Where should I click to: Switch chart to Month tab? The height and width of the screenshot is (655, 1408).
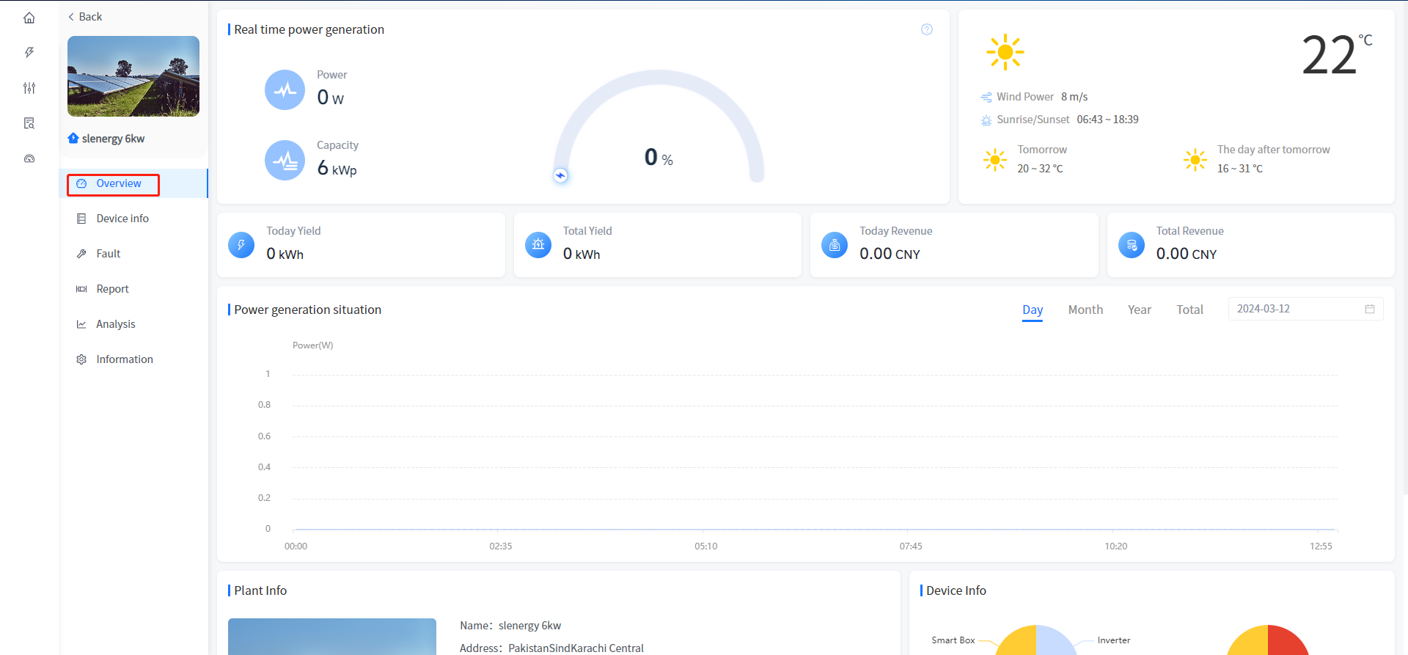pyautogui.click(x=1085, y=310)
